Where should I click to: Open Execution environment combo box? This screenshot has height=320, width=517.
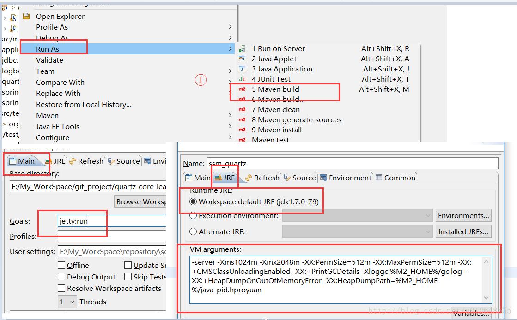[x=357, y=216]
